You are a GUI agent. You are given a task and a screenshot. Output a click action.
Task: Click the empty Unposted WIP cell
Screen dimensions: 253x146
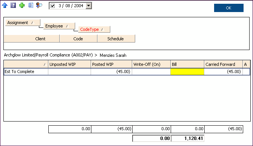point(69,71)
